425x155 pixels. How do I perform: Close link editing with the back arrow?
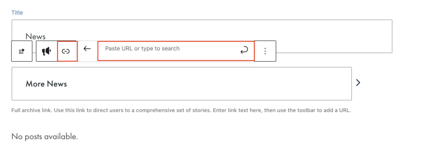click(x=87, y=48)
